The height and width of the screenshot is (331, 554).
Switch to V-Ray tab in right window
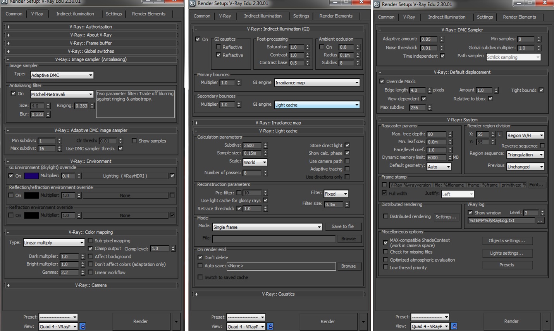(409, 17)
